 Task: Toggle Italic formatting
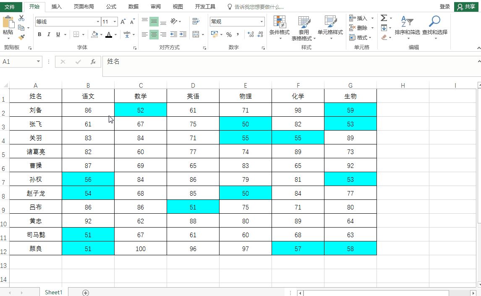(x=48, y=35)
